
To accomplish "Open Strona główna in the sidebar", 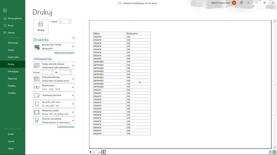I will coord(13,18).
